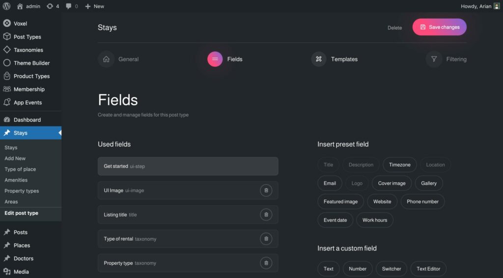Viewport: 503px width, 278px height.
Task: Click the Delete link
Action: click(x=394, y=28)
